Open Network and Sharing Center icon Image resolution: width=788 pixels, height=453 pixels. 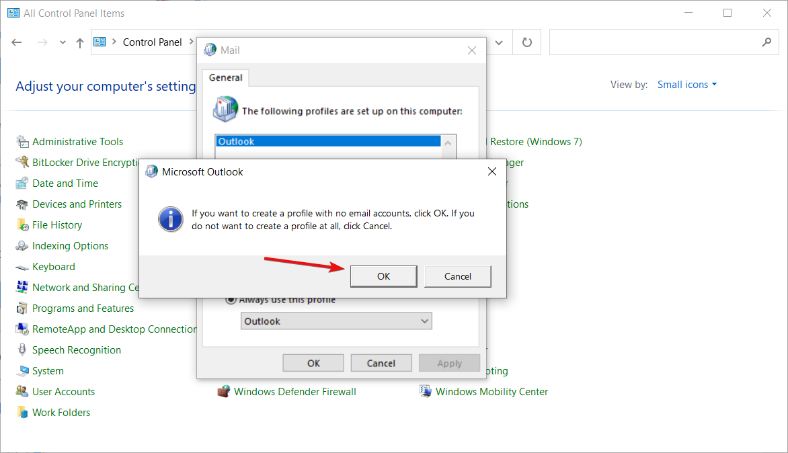pos(22,287)
